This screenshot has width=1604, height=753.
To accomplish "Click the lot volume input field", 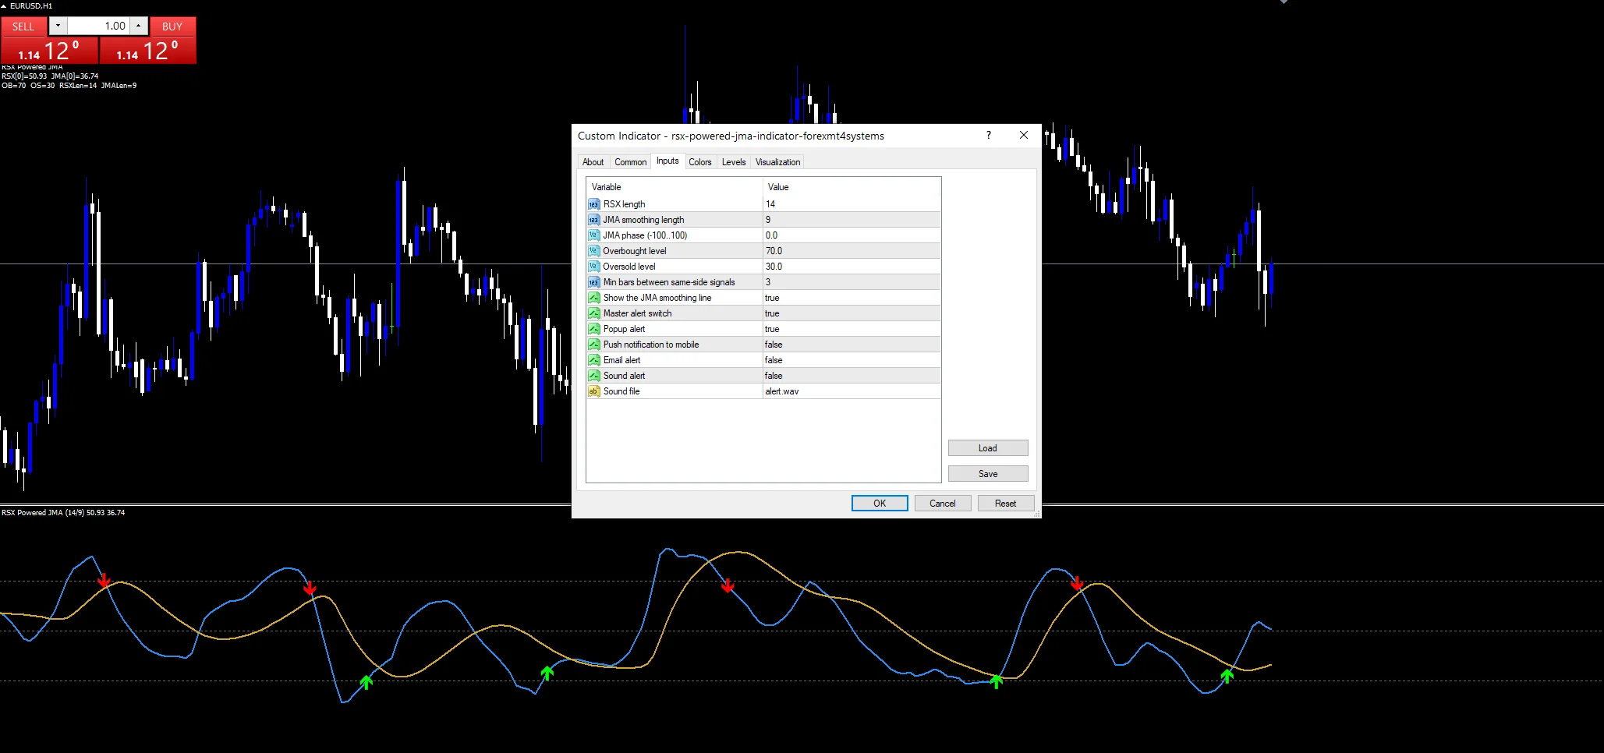I will (98, 26).
